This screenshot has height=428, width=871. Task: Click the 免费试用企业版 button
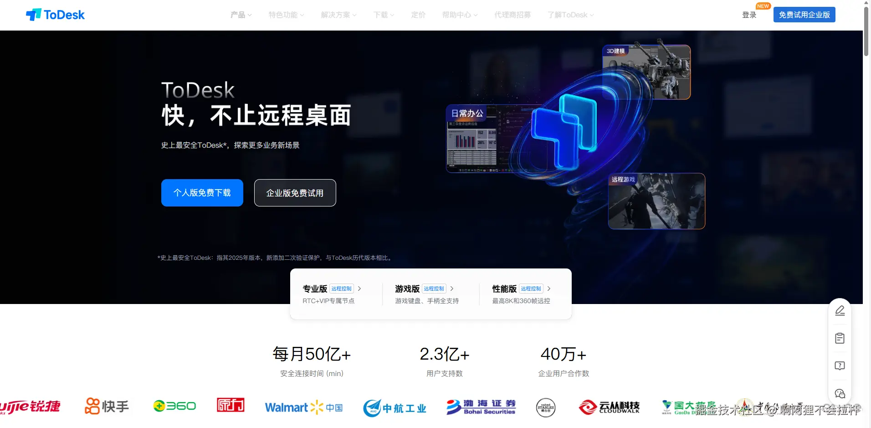point(804,15)
